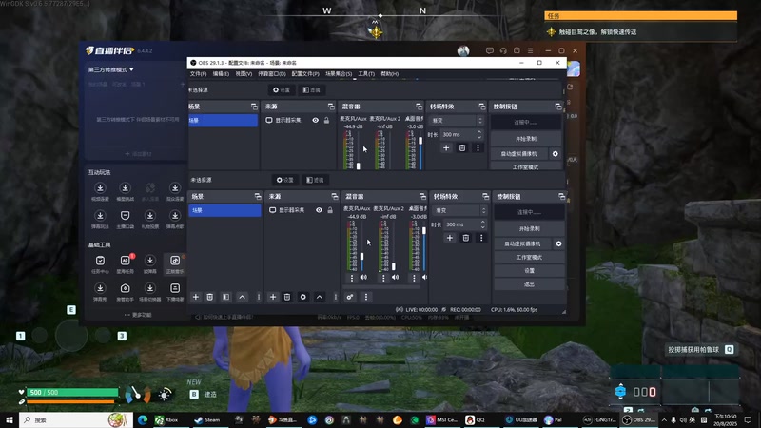This screenshot has height=428, width=761.
Task: Adjust 麦克风/Aux 2 volume fader in lower mixer
Action: [394, 266]
